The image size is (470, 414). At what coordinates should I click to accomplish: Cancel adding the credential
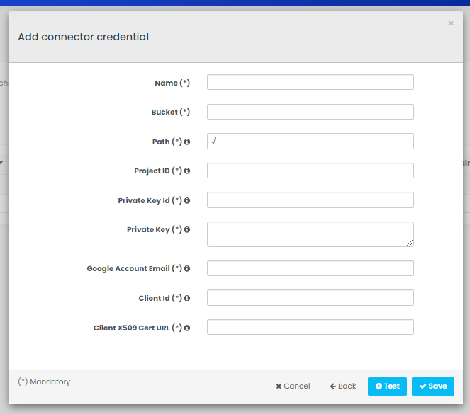293,386
